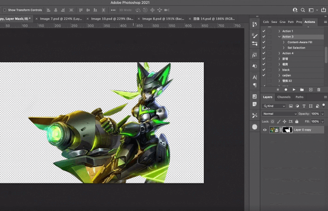Open the Libraries panel icon
The width and height of the screenshot is (328, 211).
point(254,96)
